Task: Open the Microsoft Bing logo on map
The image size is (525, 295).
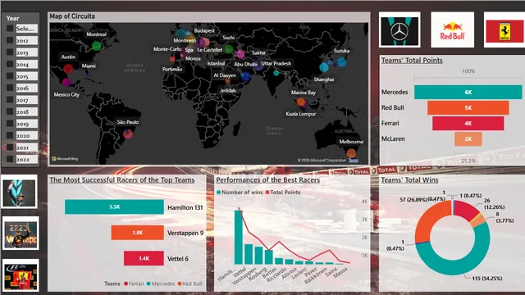Action: 65,159
